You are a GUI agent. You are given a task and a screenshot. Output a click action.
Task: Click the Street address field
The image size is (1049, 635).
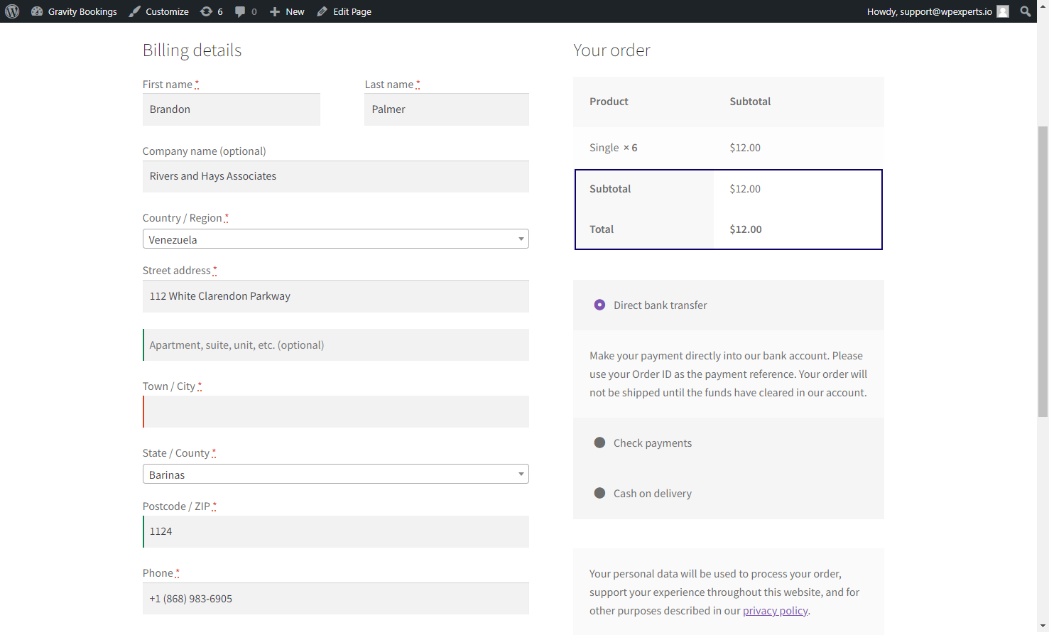pyautogui.click(x=336, y=296)
